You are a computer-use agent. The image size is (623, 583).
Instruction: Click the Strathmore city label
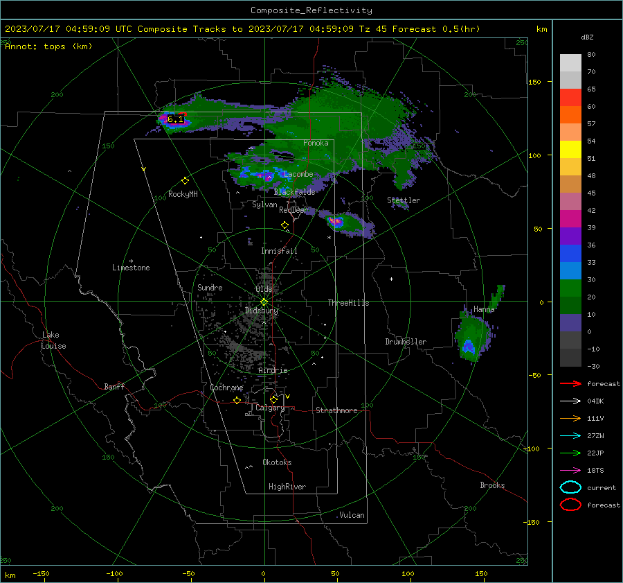click(336, 410)
